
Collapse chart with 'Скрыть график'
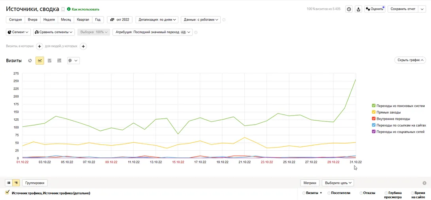click(410, 60)
